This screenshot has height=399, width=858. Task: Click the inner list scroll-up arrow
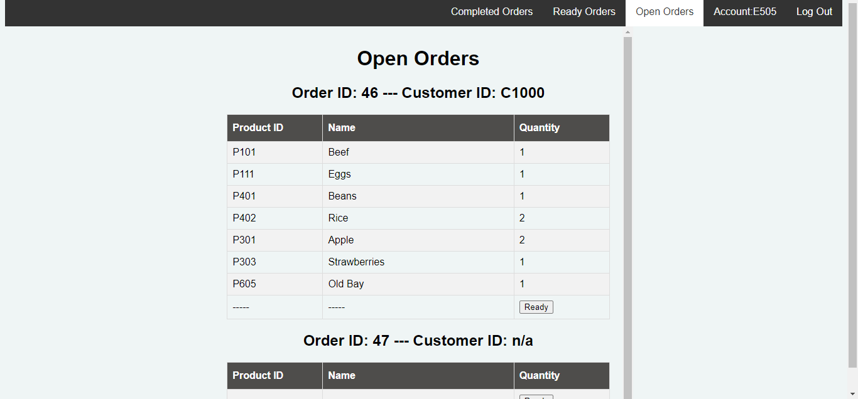coord(627,31)
